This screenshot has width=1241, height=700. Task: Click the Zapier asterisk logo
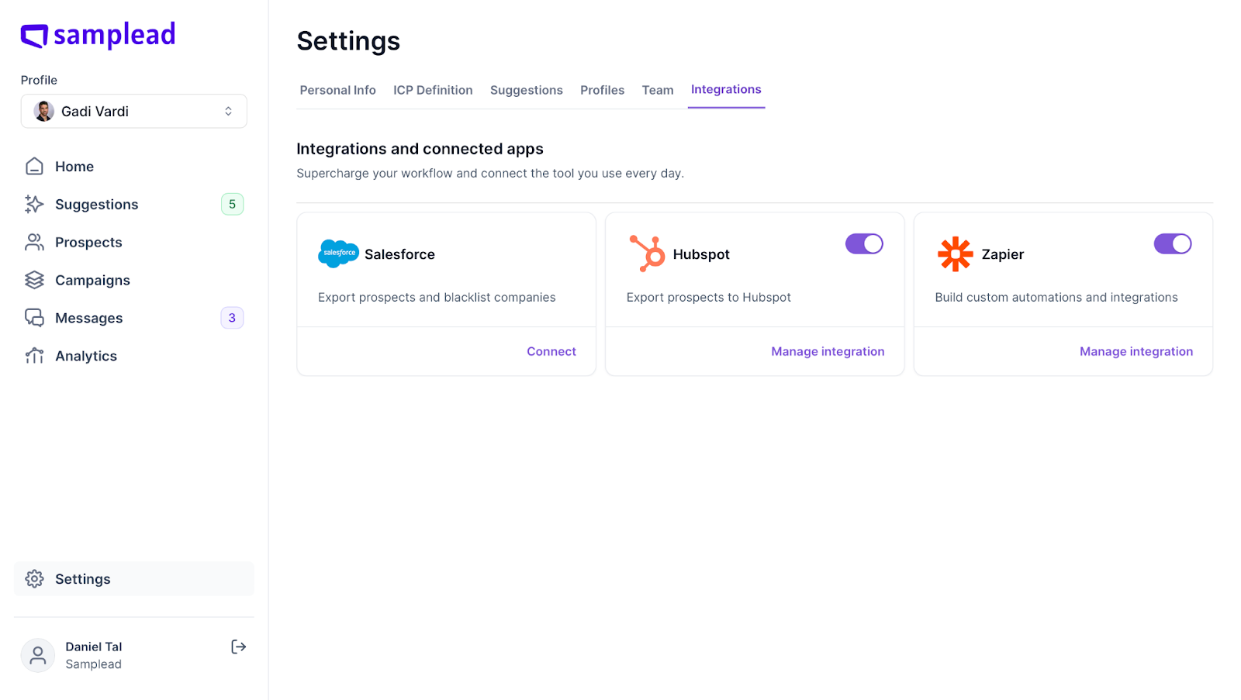tap(955, 253)
